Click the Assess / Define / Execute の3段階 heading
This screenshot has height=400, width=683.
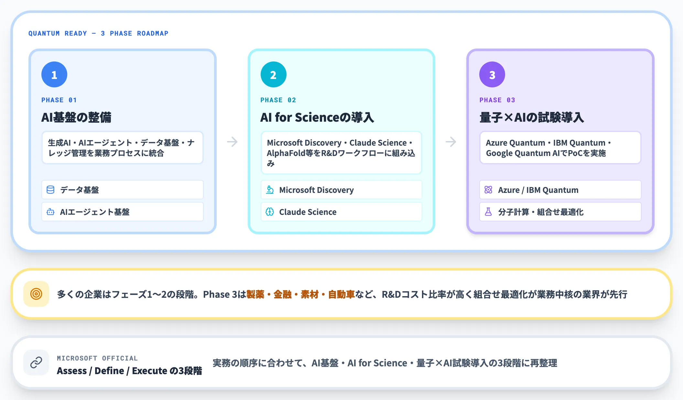[129, 371]
